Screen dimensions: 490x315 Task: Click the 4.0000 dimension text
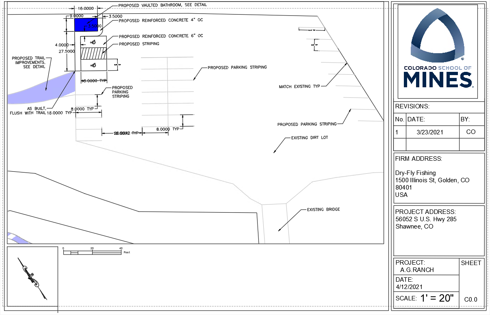coord(63,45)
